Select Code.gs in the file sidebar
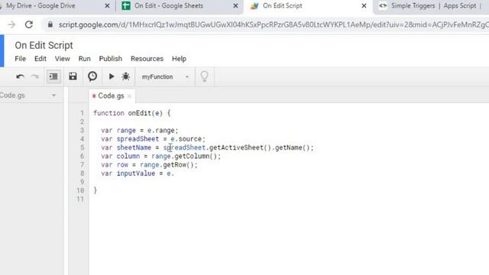Viewport: 489px width, 275px height. [x=12, y=95]
